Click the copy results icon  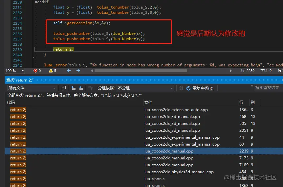64,88
